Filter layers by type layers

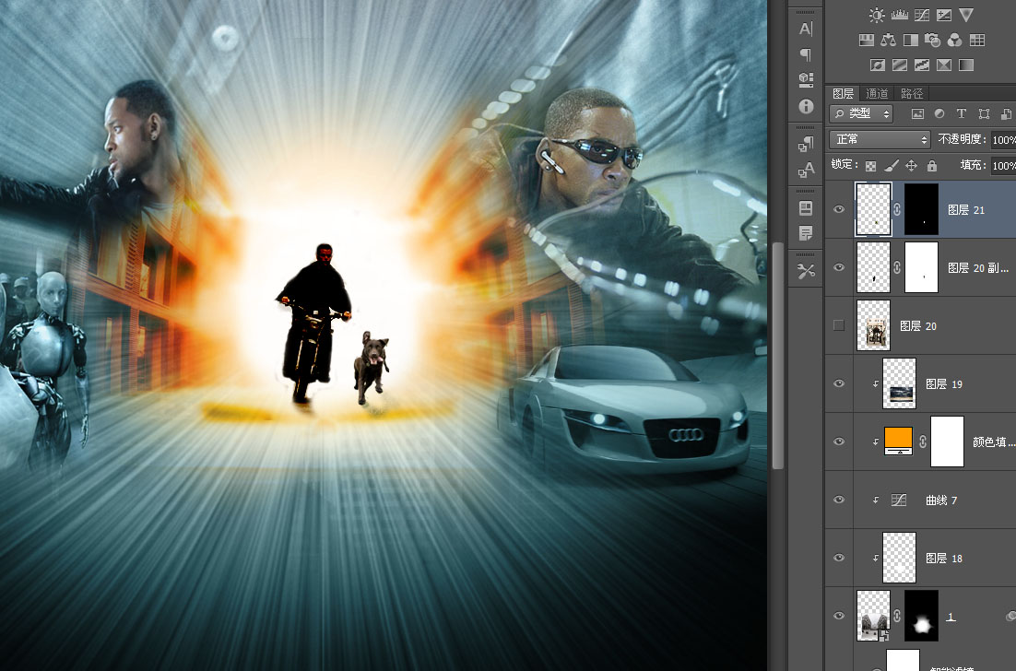coord(962,114)
